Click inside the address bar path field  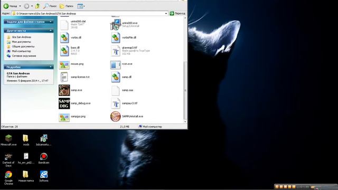(88, 13)
